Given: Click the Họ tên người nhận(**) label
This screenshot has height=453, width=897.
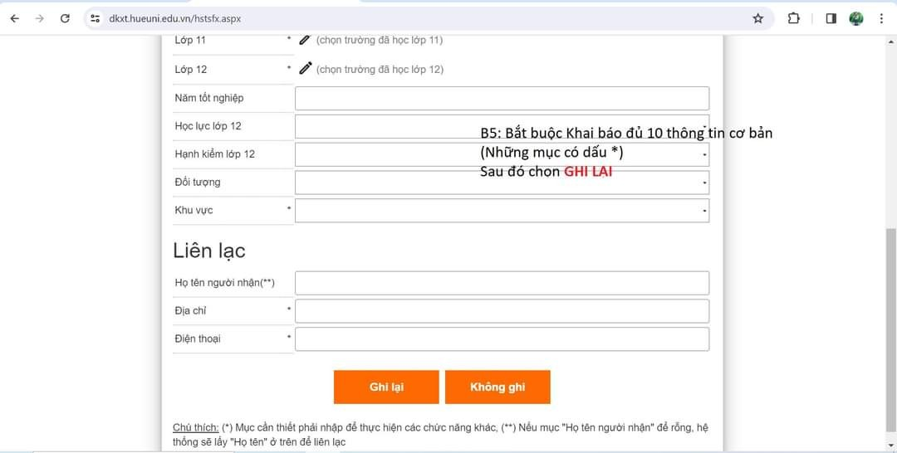Looking at the screenshot, I should [225, 282].
